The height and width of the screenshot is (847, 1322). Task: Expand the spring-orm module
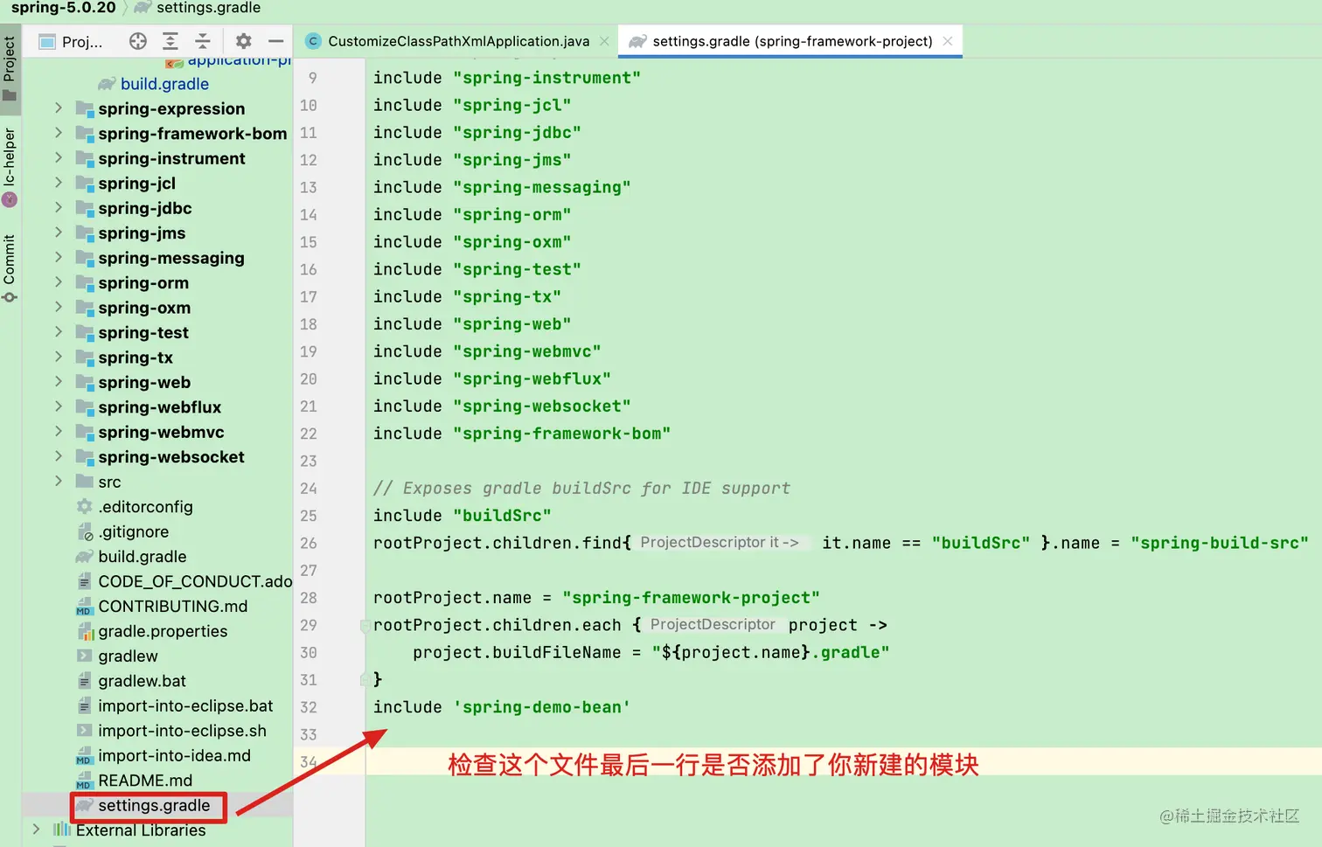59,282
